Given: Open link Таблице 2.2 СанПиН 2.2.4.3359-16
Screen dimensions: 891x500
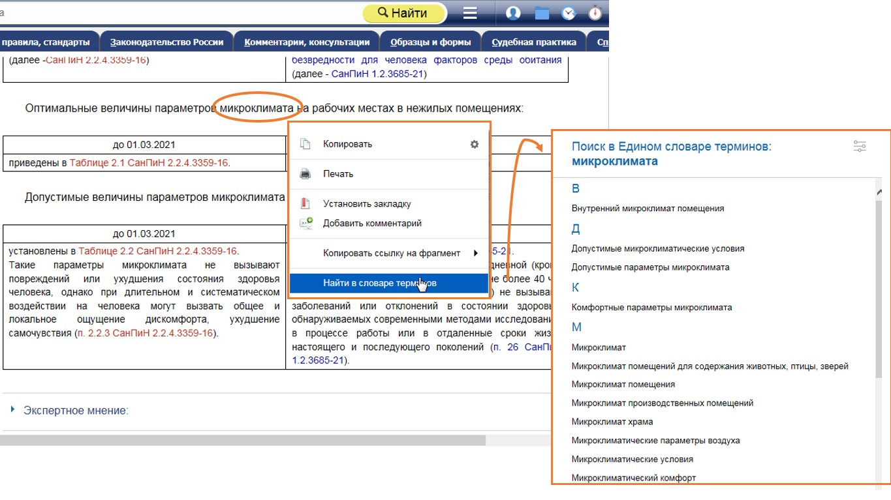Looking at the screenshot, I should 159,251.
